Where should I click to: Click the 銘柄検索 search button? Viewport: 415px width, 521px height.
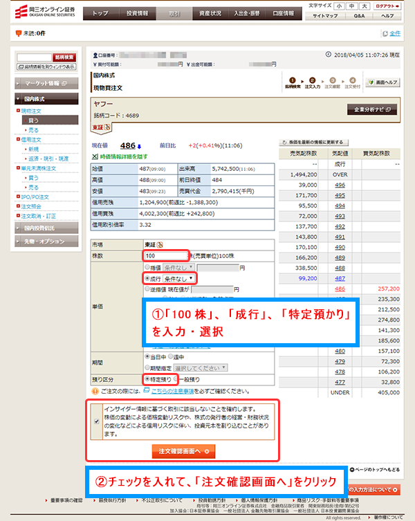(64, 57)
